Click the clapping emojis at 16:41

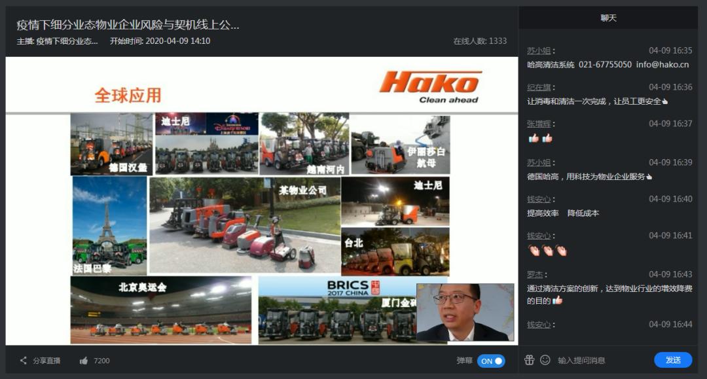(547, 250)
